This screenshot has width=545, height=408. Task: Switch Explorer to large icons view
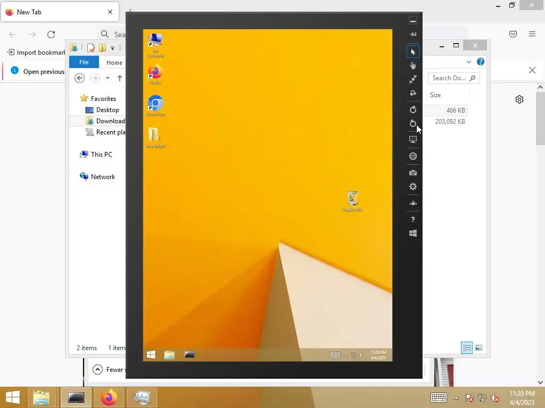478,347
